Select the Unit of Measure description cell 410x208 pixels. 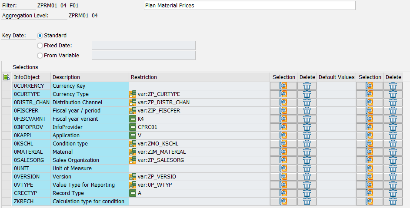coord(90,168)
